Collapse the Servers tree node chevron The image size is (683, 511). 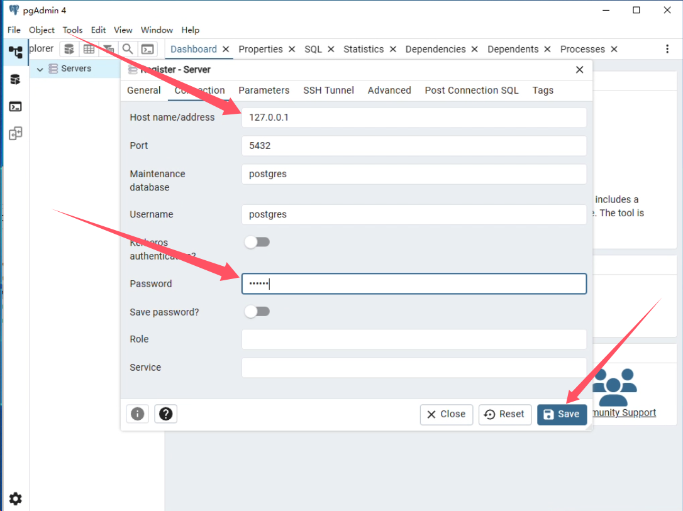coord(40,69)
